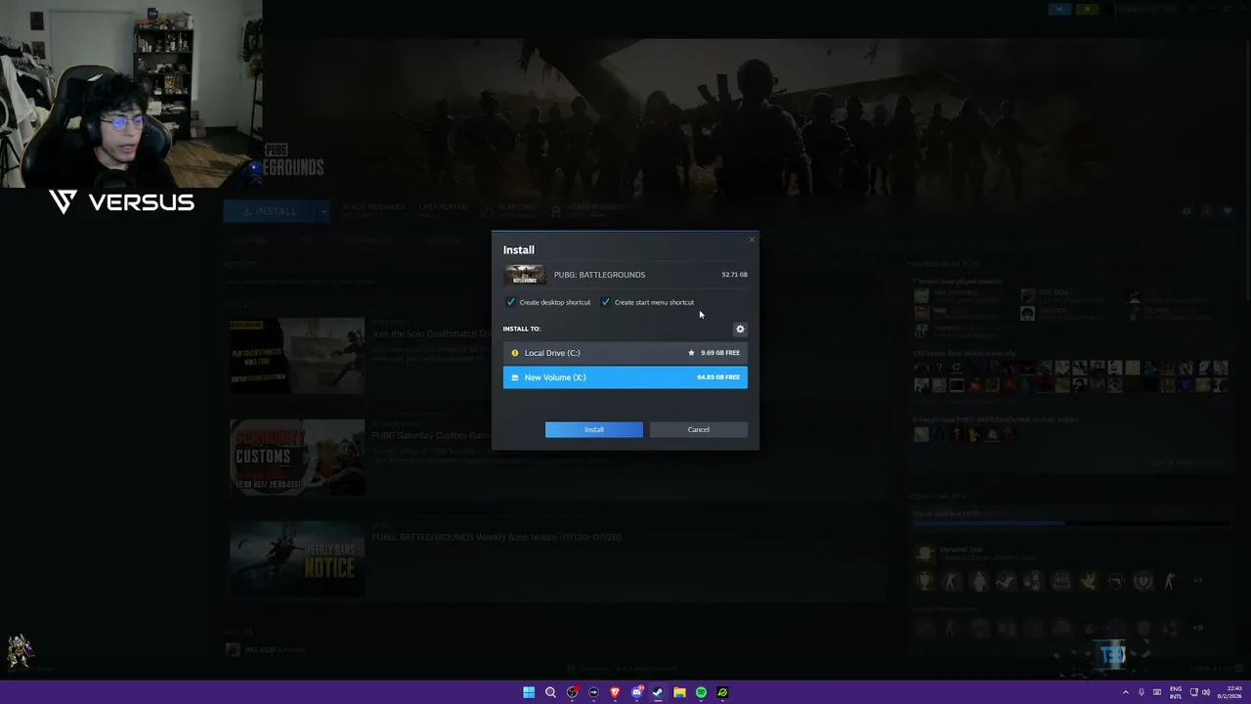Open Spotify from the taskbar

coord(701,692)
